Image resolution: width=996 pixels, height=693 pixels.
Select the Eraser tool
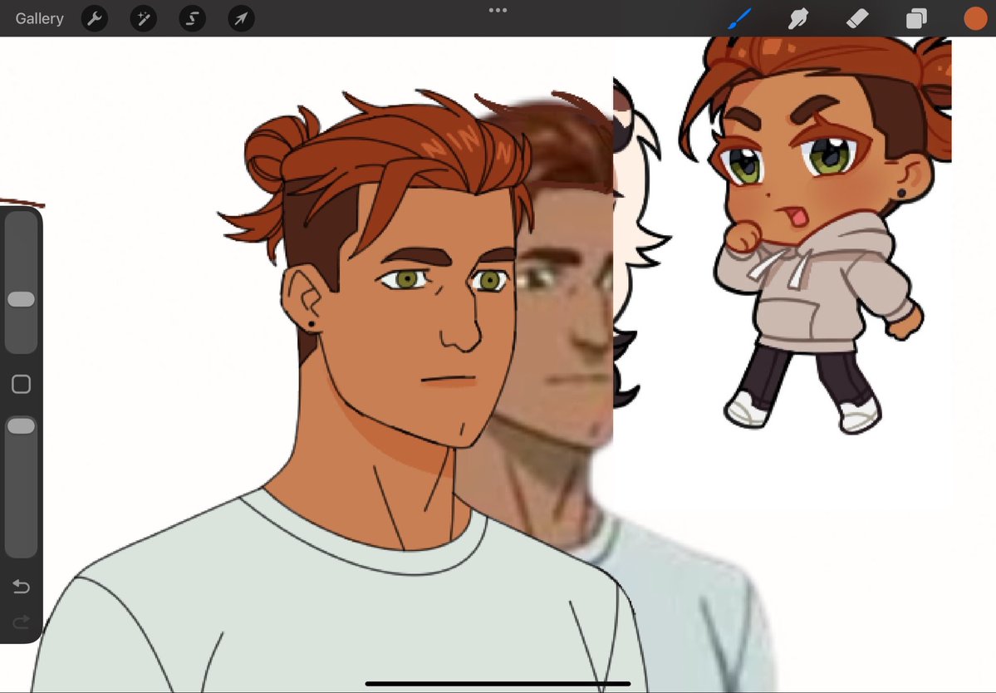coord(857,18)
